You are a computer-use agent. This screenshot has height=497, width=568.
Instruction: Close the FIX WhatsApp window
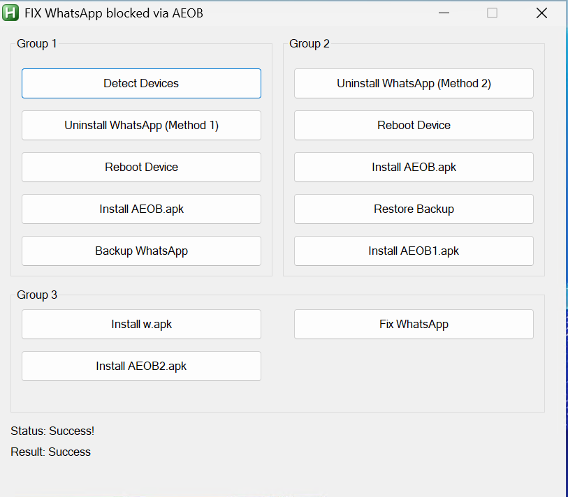click(541, 13)
